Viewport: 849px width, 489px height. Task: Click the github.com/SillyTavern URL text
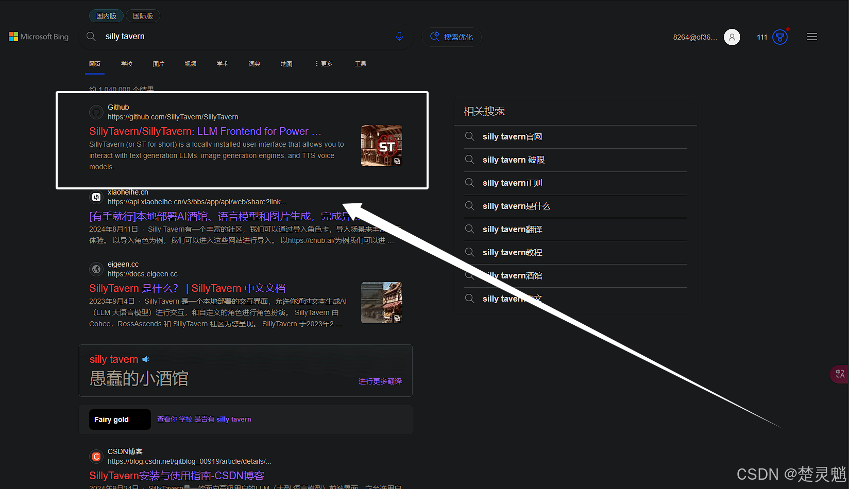pyautogui.click(x=173, y=117)
